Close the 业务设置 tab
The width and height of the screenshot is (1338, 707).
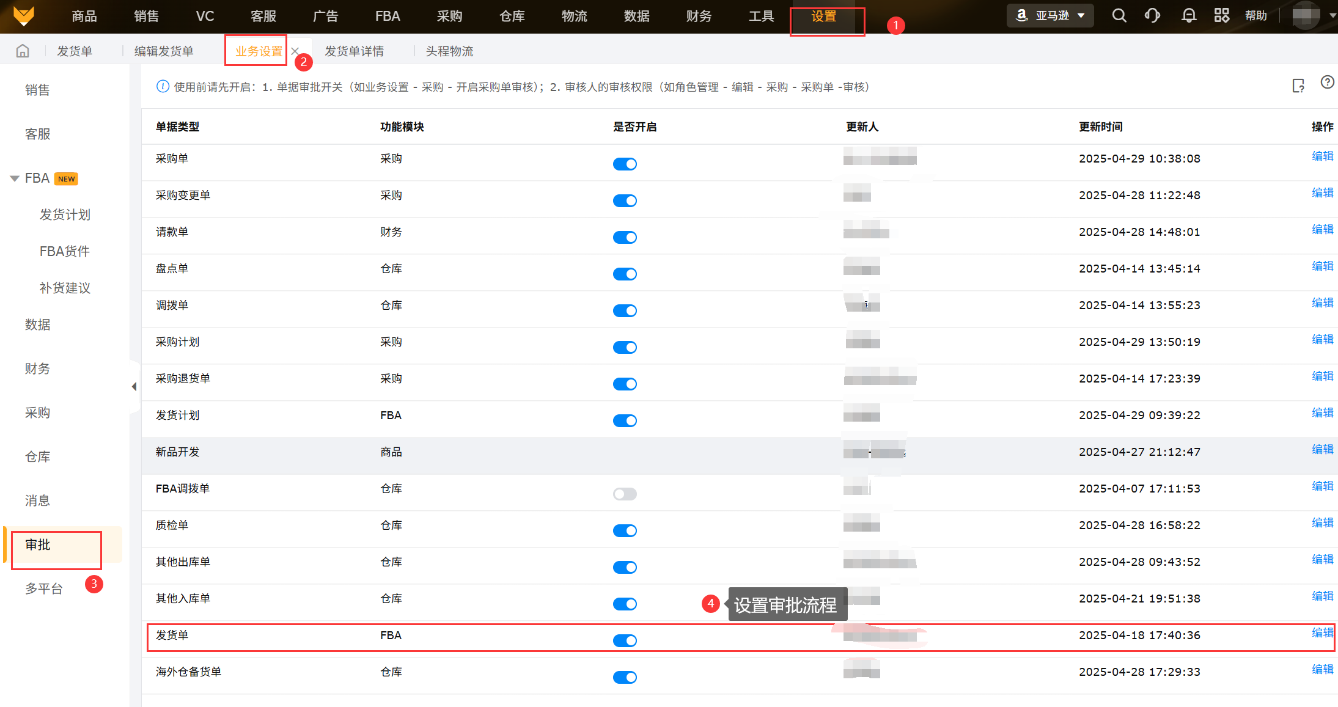click(295, 51)
